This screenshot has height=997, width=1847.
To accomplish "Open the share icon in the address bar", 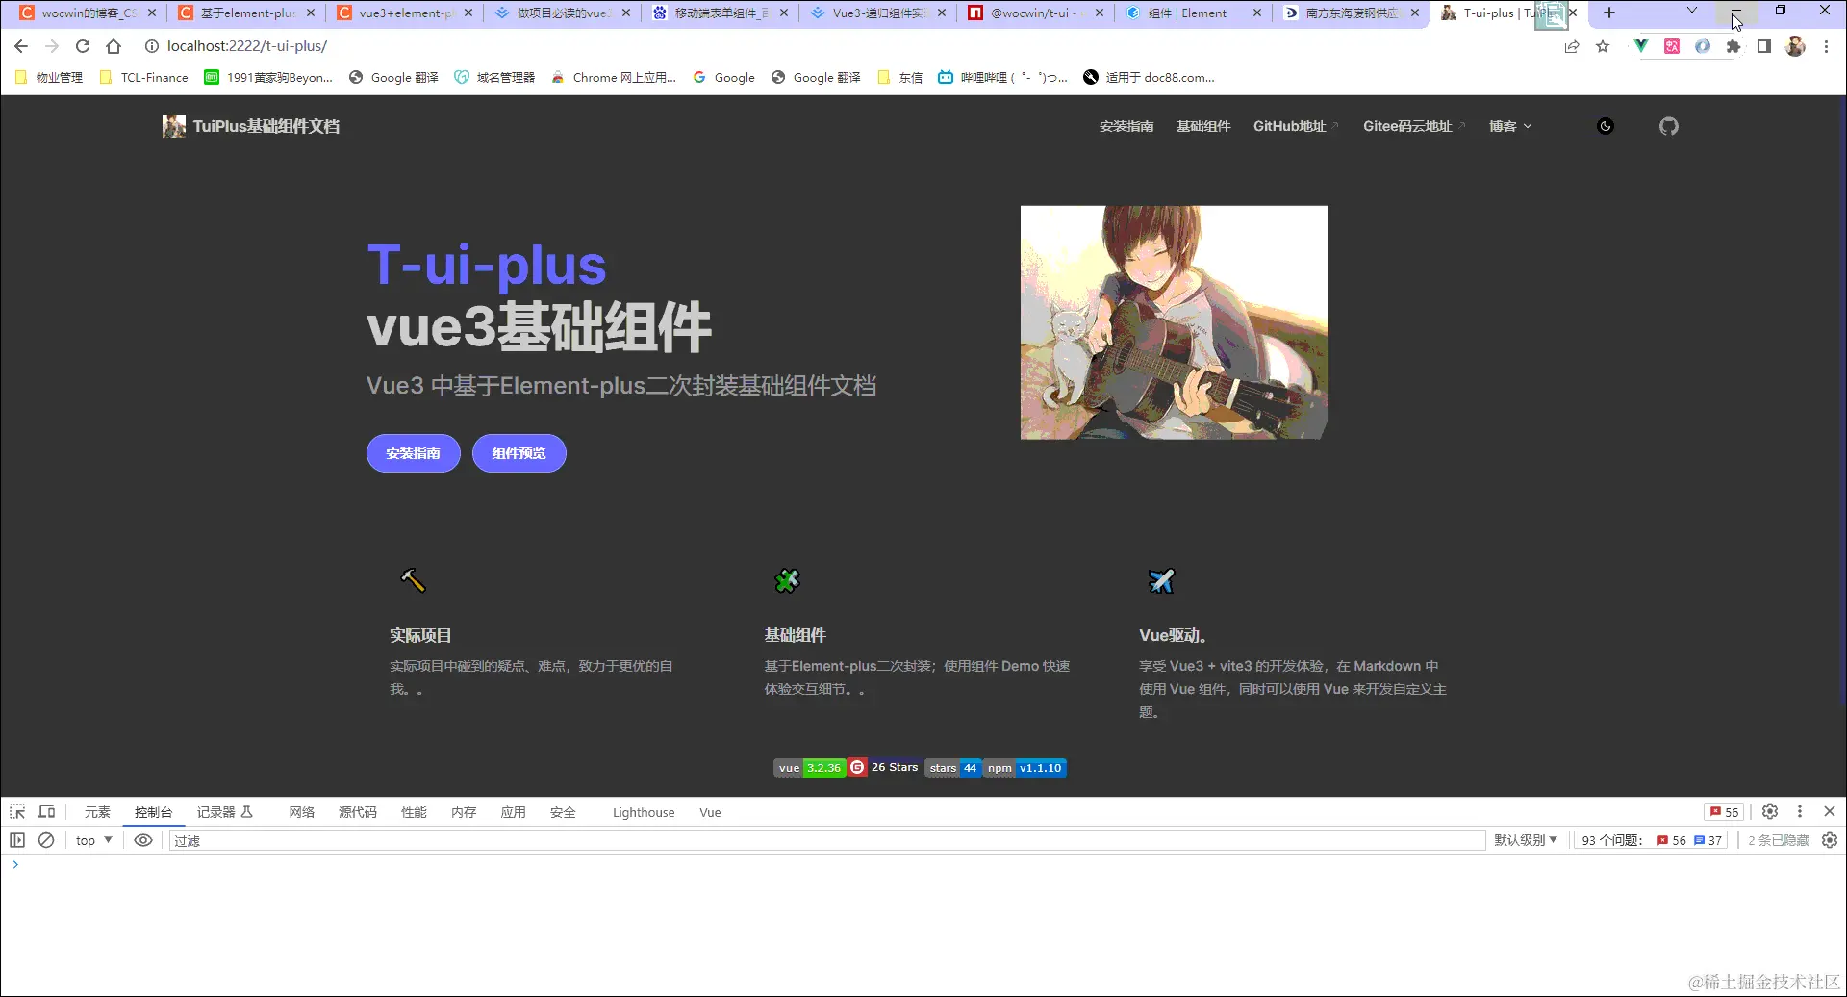I will (x=1572, y=46).
